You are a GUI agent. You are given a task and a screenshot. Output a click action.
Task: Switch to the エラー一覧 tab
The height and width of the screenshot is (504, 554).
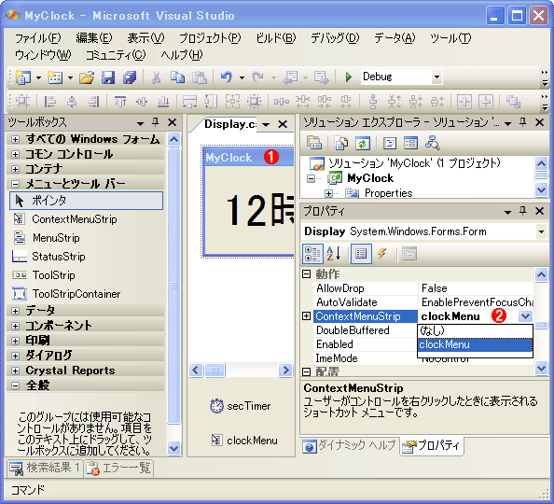pos(118,469)
